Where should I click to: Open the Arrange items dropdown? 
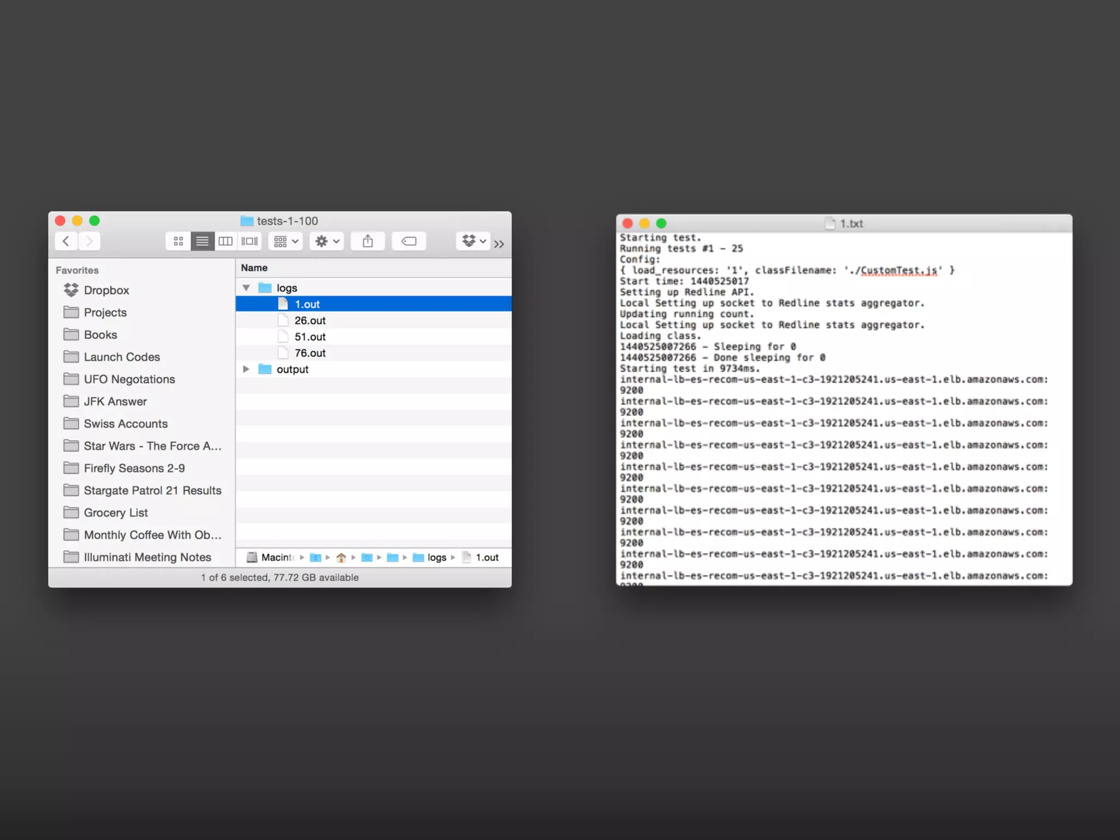point(286,241)
